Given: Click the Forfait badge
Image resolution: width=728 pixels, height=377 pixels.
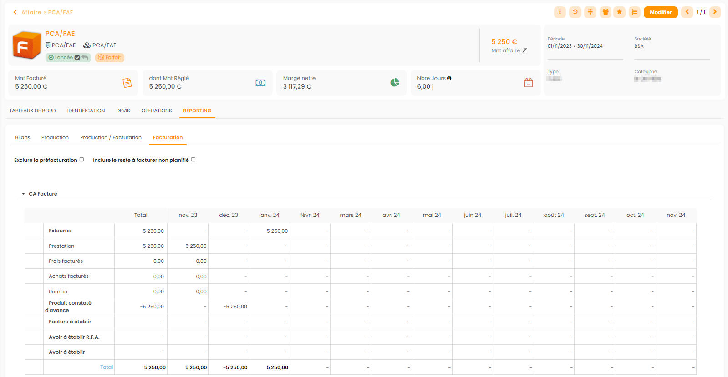Looking at the screenshot, I should click(x=110, y=58).
